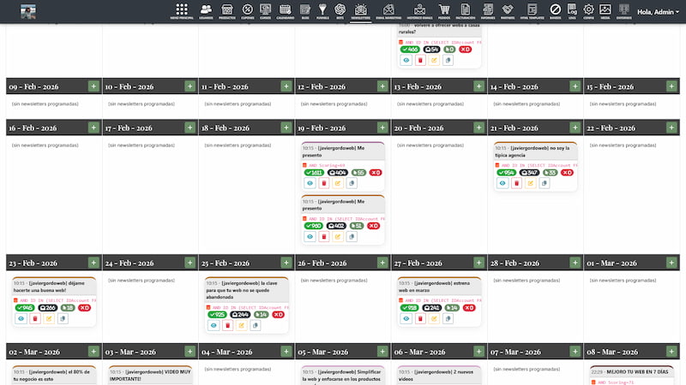The width and height of the screenshot is (686, 385).
Task: Add a newsletter on 24 Feb 2026
Action: click(190, 264)
